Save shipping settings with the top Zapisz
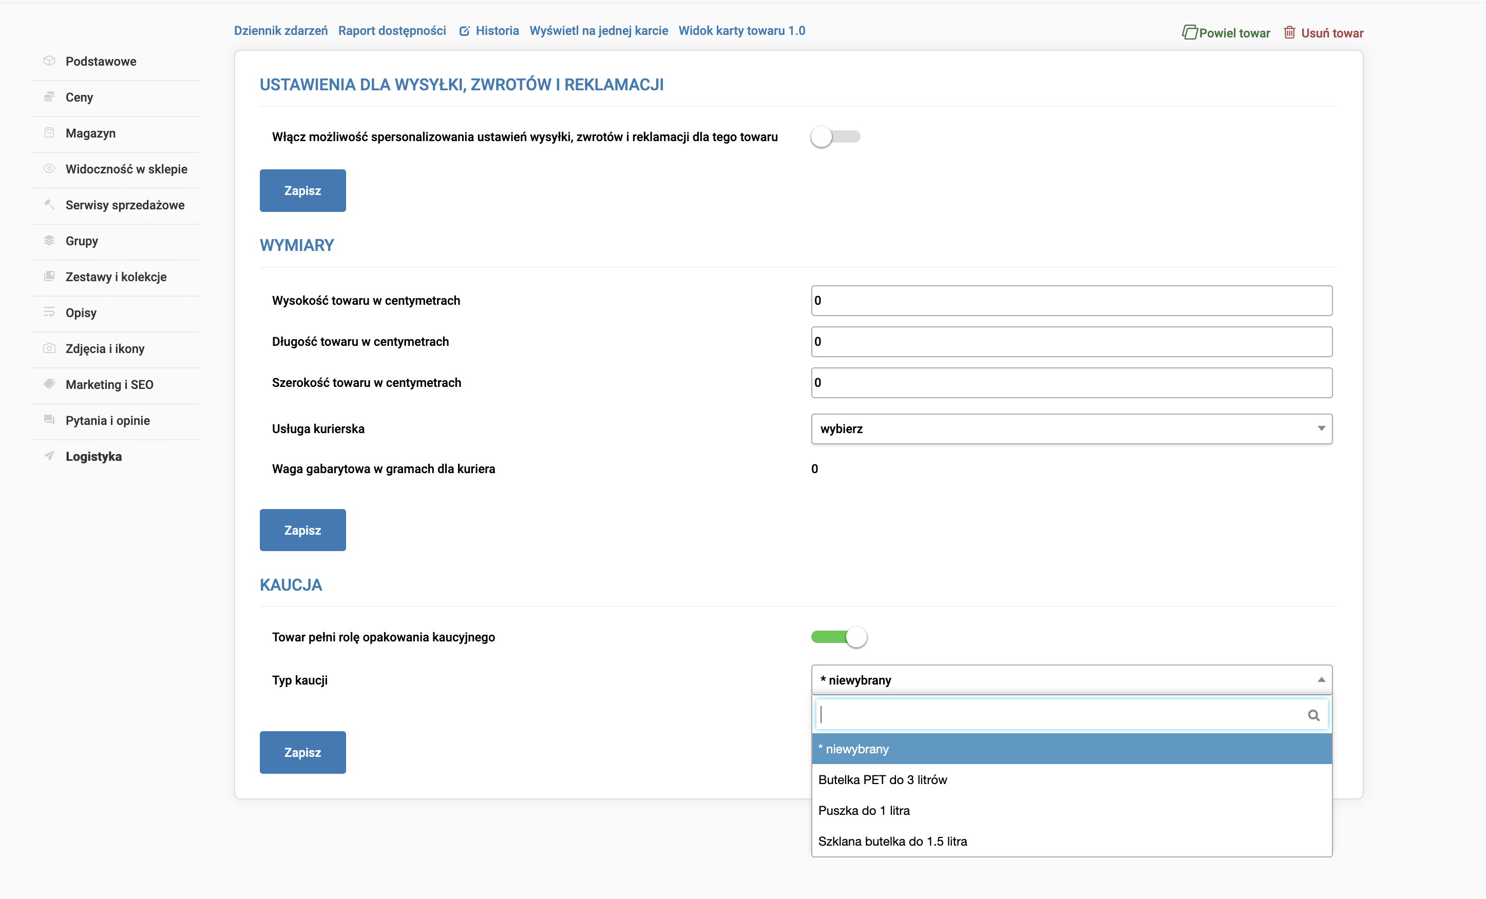1486x899 pixels. click(x=303, y=190)
